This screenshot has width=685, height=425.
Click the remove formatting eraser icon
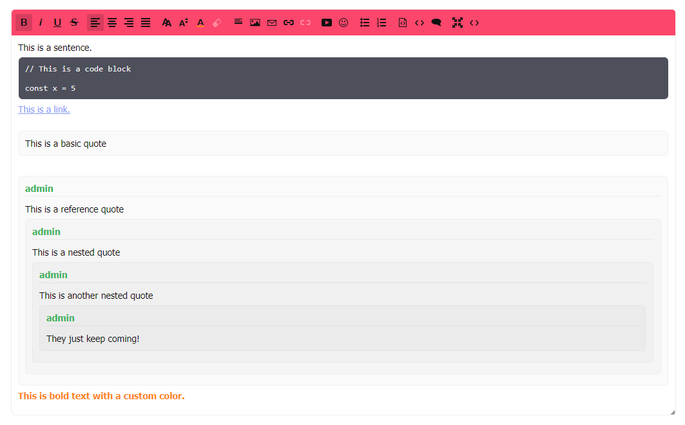pos(217,23)
